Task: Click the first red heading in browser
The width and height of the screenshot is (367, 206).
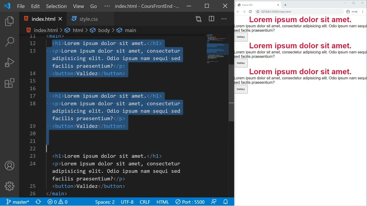Action: tap(300, 19)
